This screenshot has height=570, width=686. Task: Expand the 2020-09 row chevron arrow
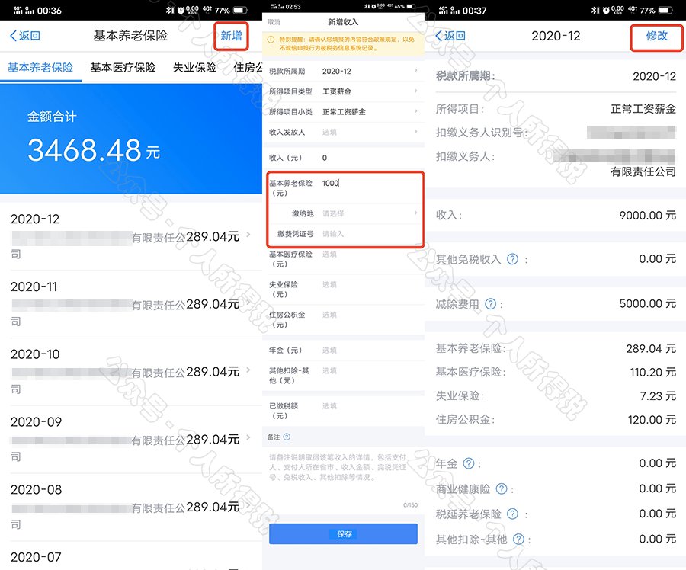[x=248, y=437]
